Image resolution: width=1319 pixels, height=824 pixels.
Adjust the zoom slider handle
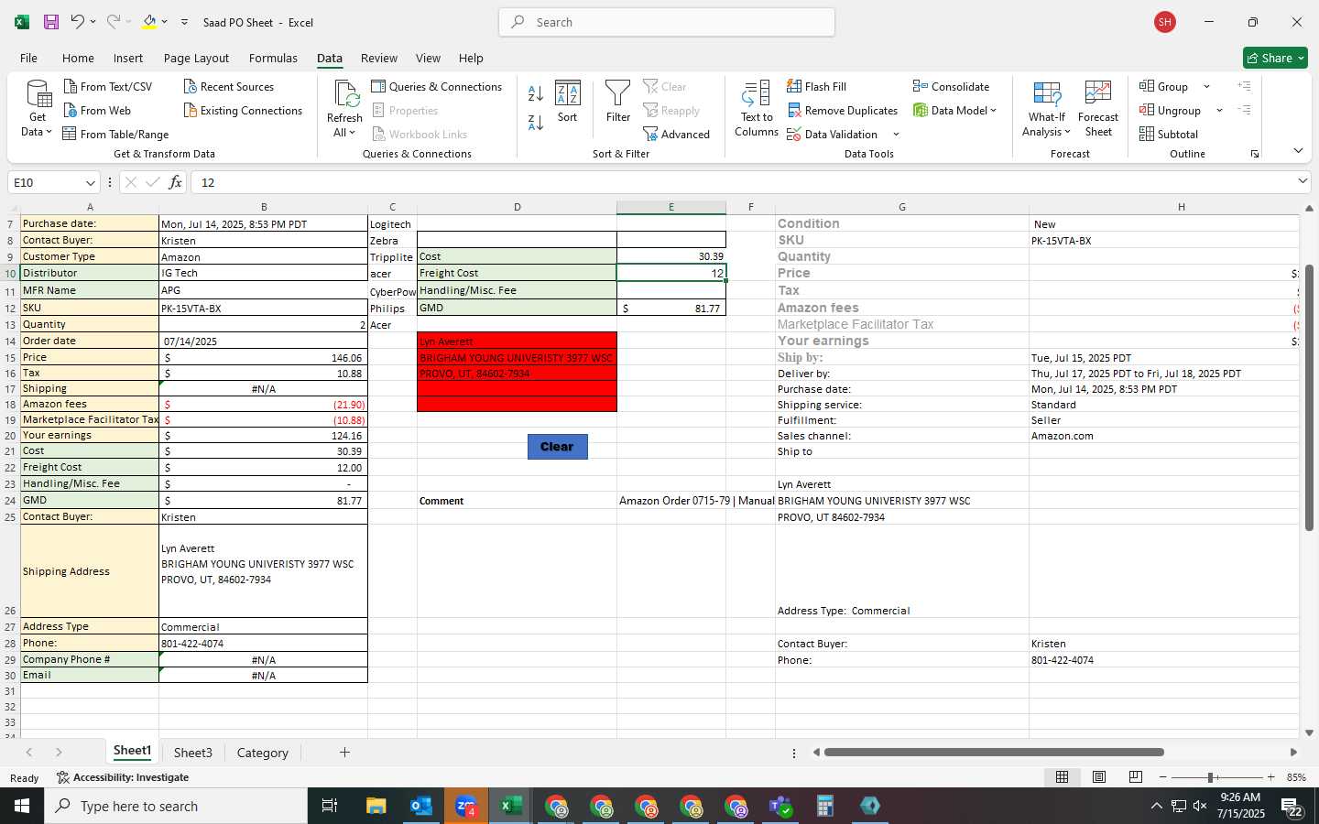[x=1211, y=777]
